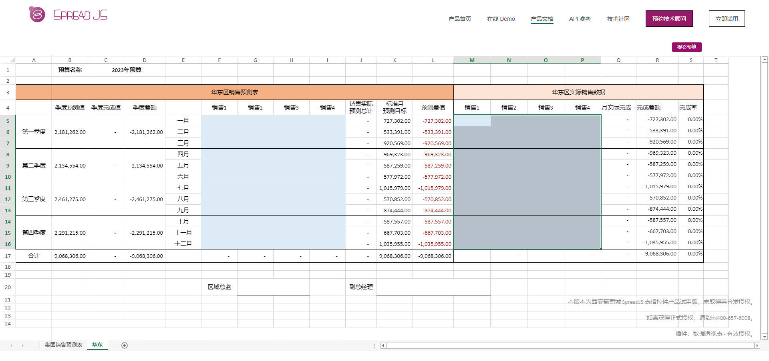The height and width of the screenshot is (361, 769).
Task: Click the SpreadJS logo icon
Action: [37, 14]
